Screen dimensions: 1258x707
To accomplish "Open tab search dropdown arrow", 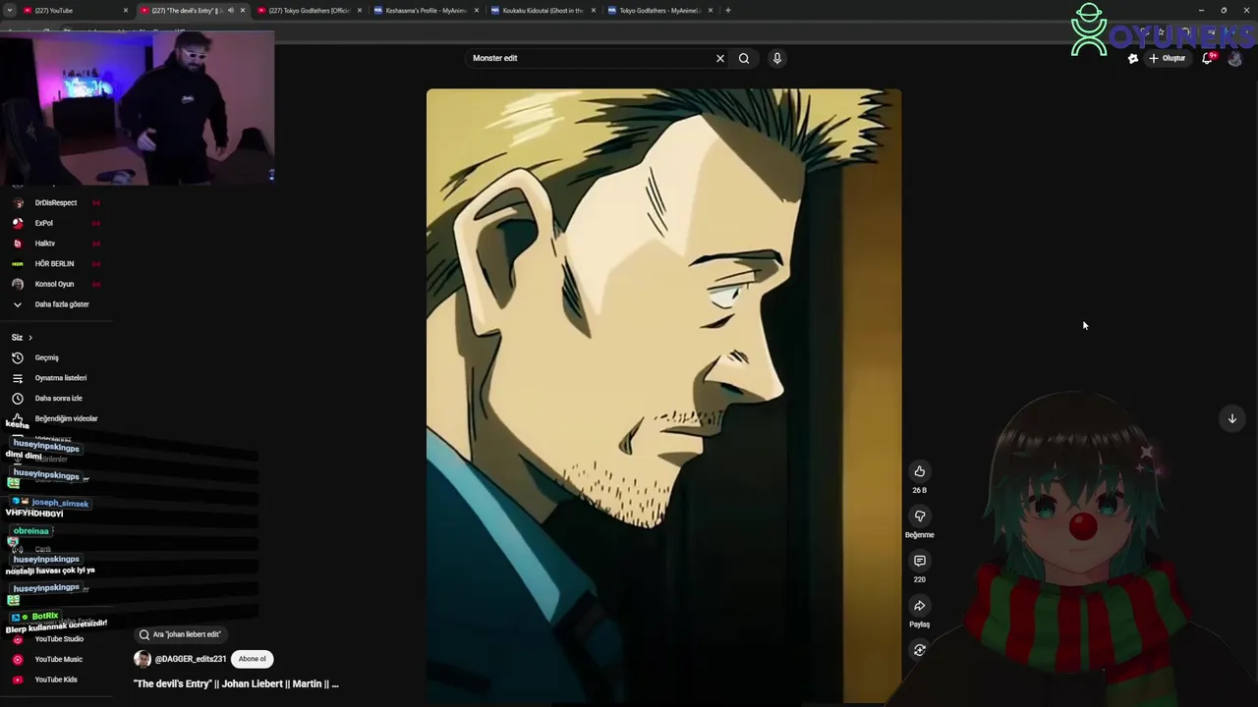I will (x=9, y=10).
